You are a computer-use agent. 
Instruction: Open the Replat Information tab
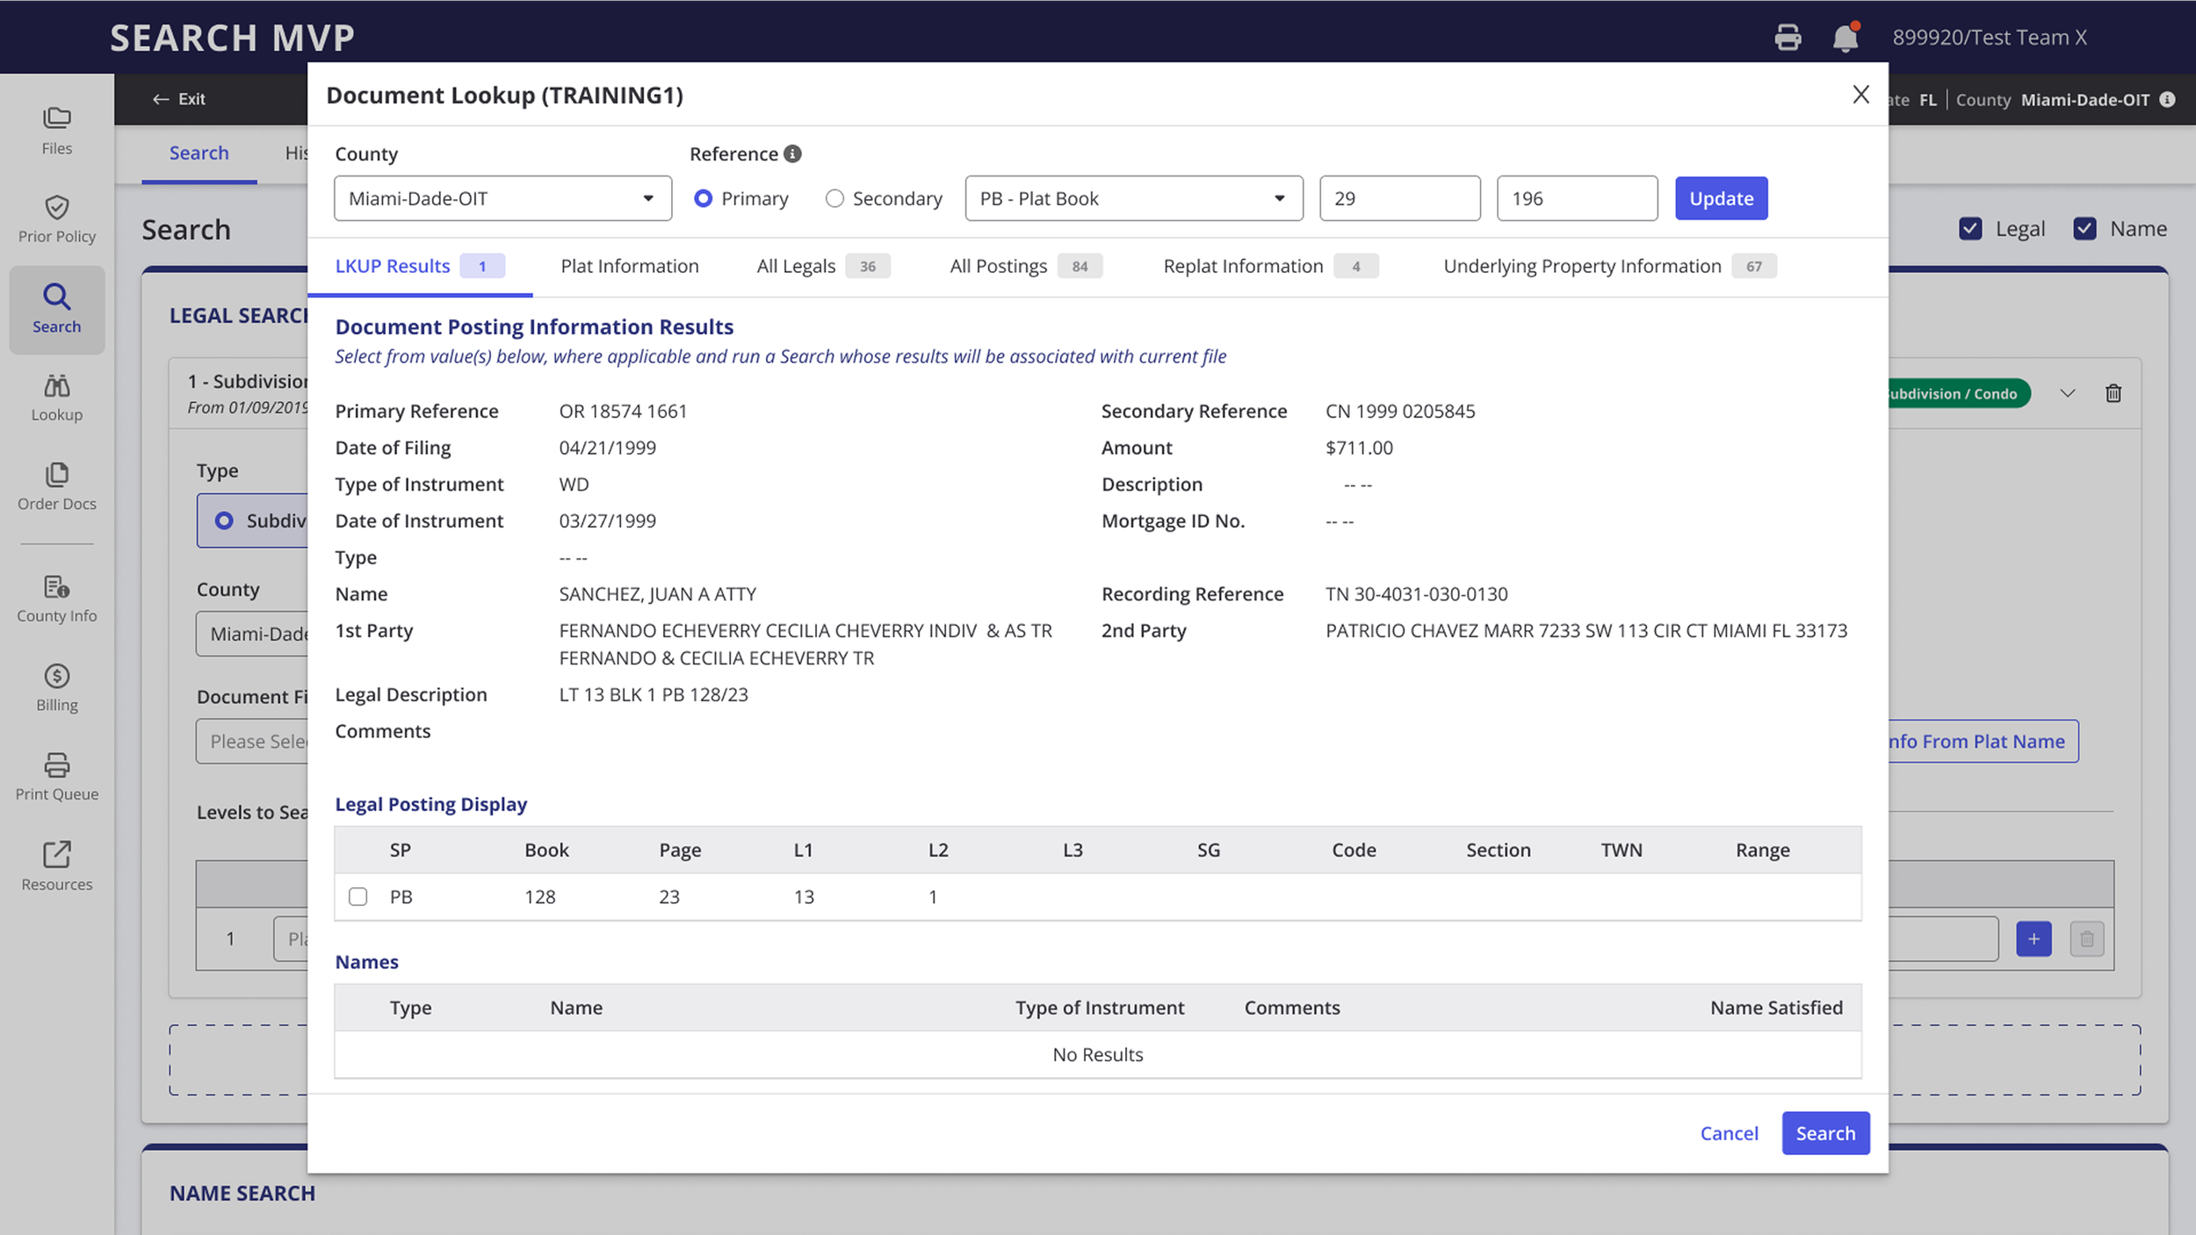pyautogui.click(x=1242, y=266)
